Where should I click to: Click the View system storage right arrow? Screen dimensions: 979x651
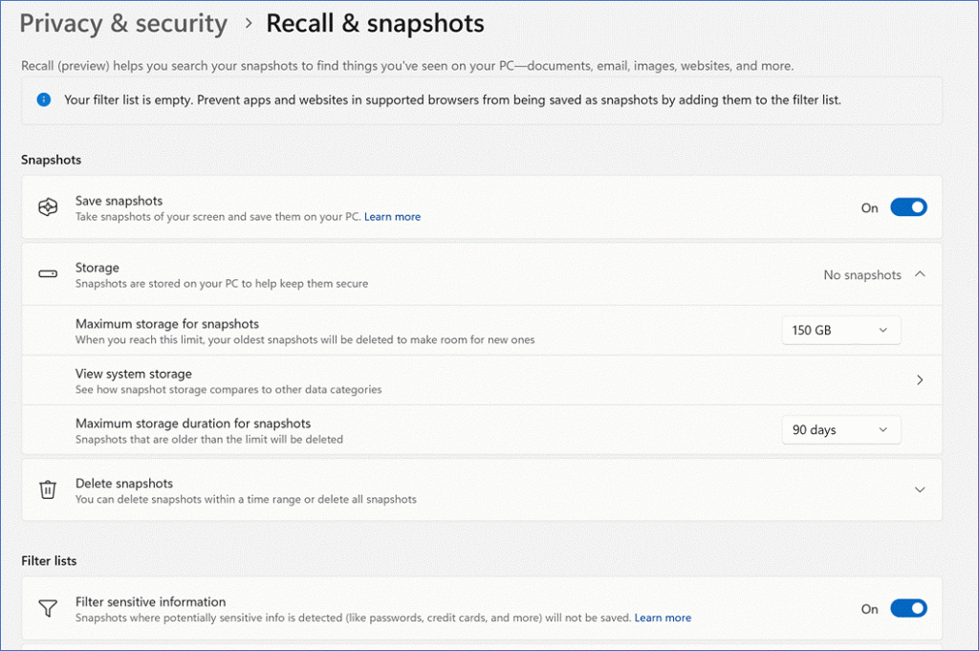tap(920, 380)
